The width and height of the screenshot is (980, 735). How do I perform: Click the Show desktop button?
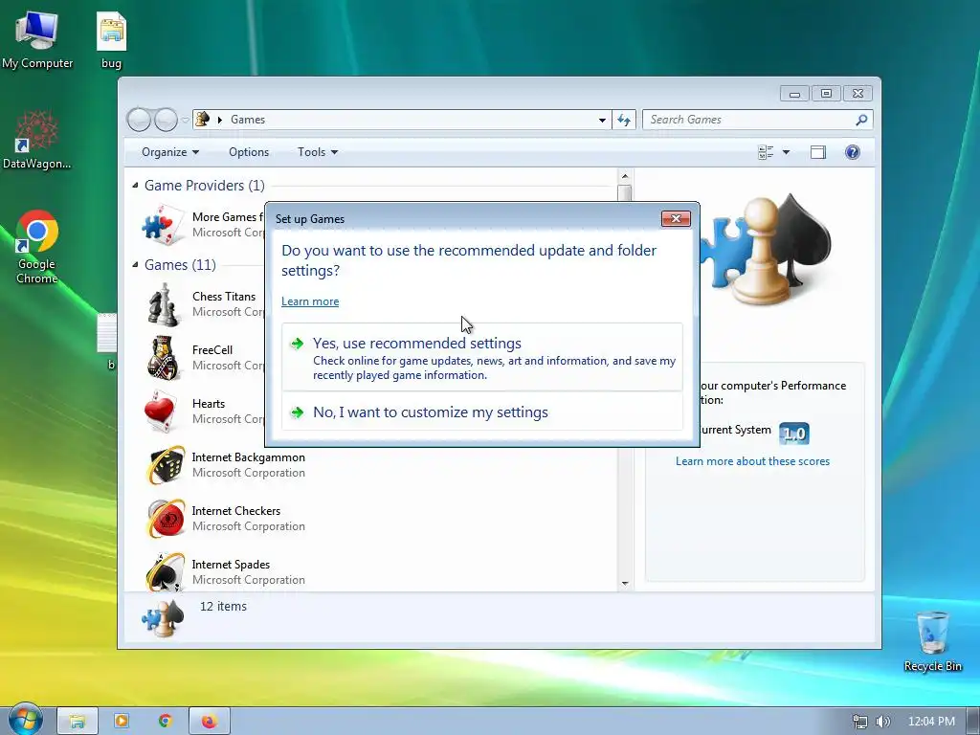point(973,722)
